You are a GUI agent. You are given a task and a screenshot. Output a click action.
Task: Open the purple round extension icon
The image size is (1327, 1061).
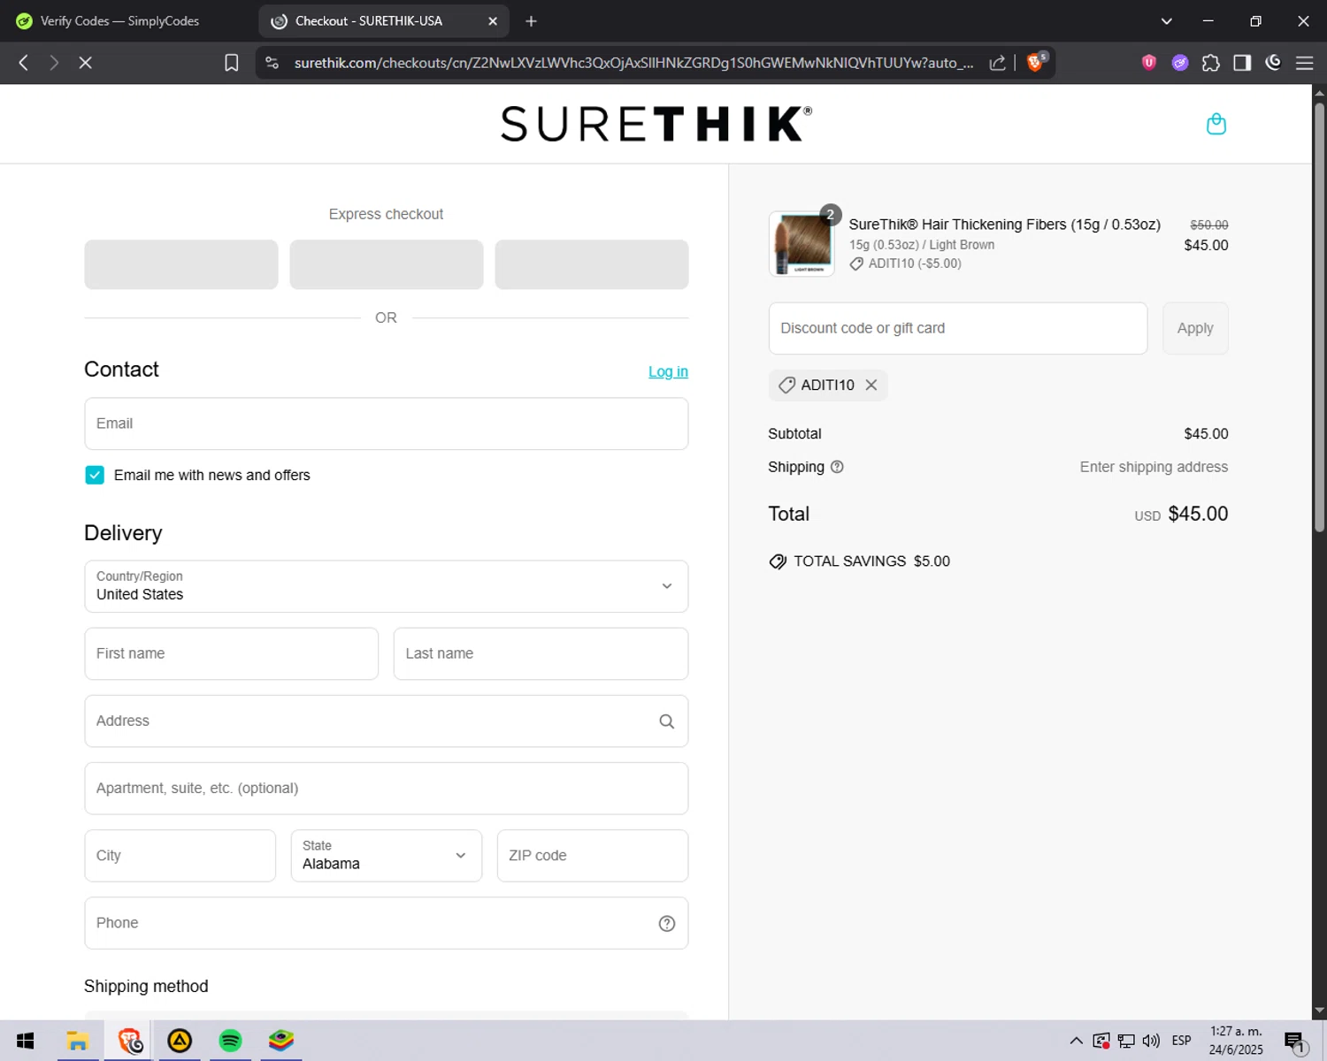[x=1180, y=63]
